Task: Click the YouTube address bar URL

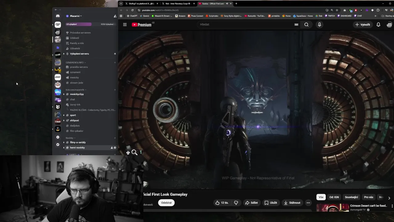Action: 160,10
